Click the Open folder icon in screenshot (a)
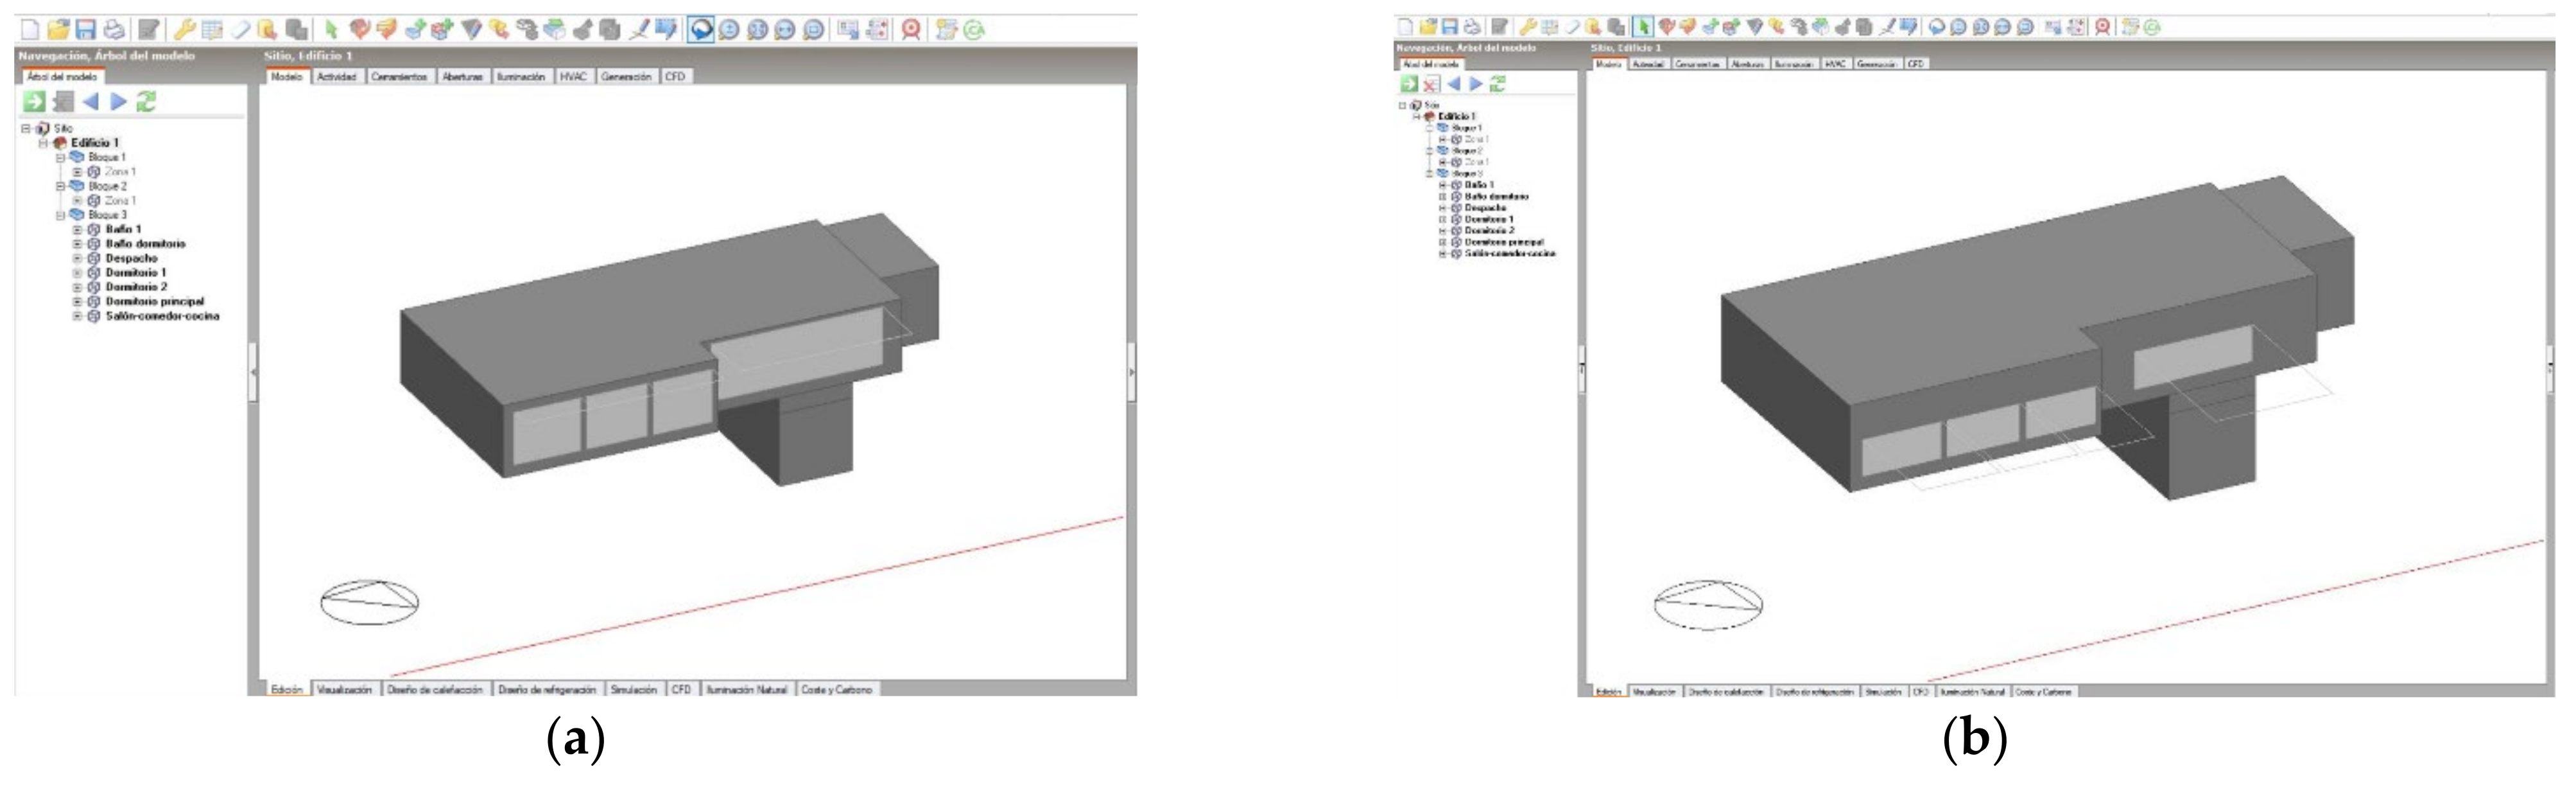Image resolution: width=2576 pixels, height=785 pixels. 59,30
